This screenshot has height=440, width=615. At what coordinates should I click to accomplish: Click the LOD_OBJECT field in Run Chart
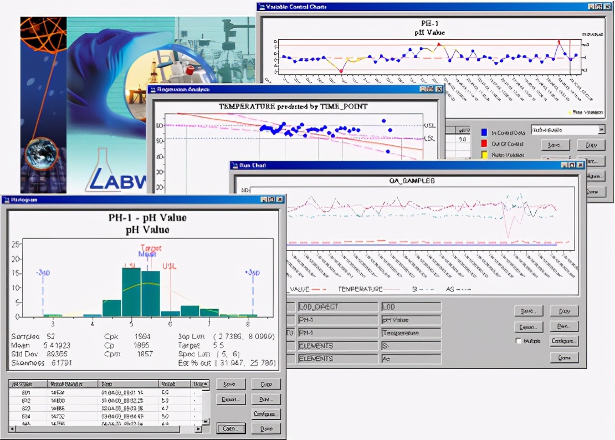(x=338, y=307)
